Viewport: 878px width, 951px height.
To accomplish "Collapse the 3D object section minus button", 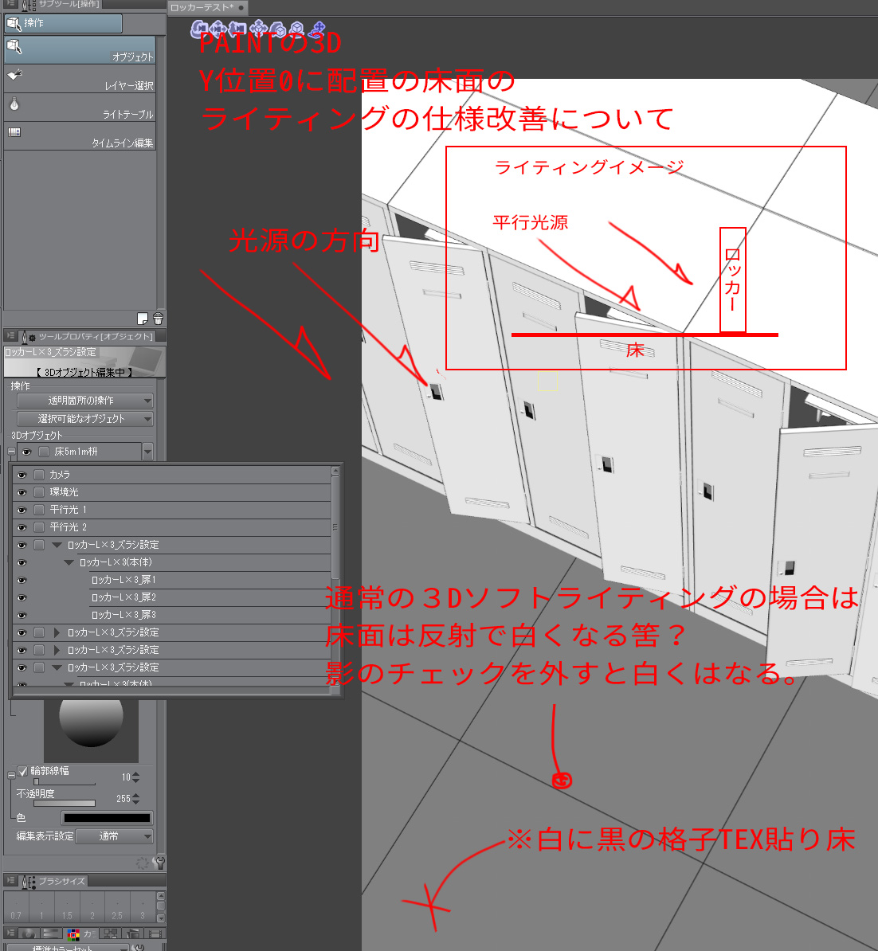I will (x=11, y=452).
